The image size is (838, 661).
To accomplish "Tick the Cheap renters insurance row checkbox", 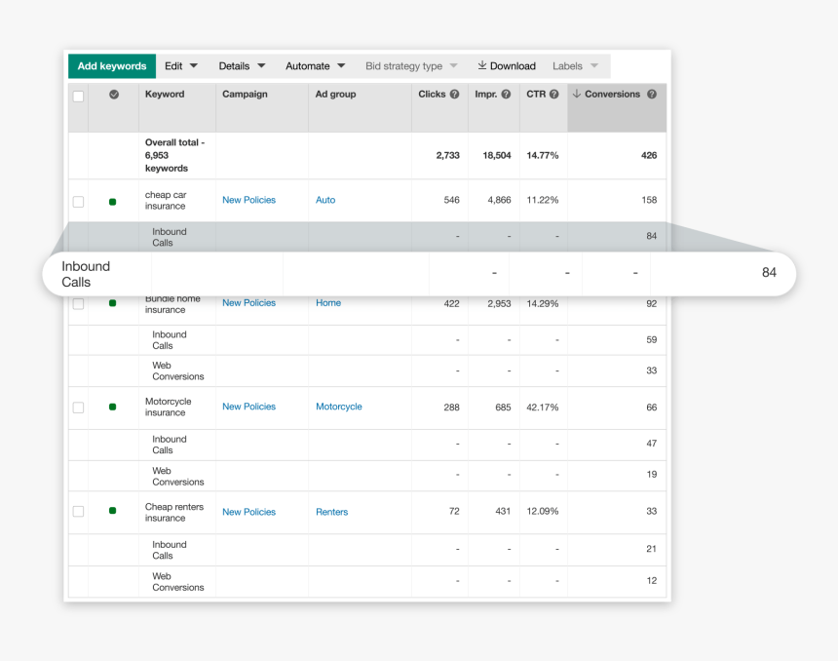I will [78, 512].
